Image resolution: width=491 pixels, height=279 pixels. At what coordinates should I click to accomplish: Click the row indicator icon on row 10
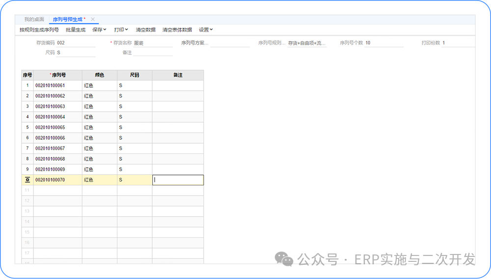click(27, 180)
